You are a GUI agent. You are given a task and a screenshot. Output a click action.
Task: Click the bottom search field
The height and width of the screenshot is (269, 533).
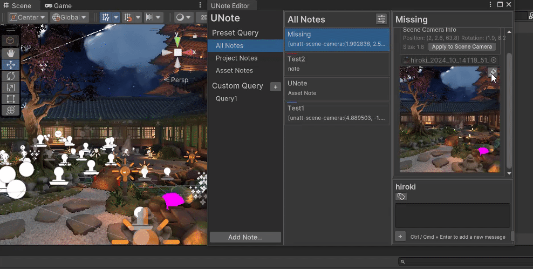[466, 261]
